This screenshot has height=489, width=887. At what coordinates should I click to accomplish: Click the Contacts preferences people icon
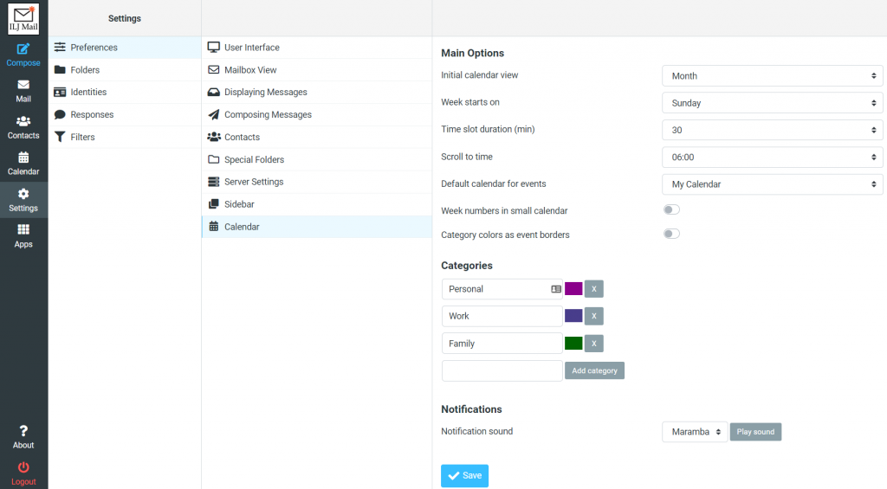214,137
